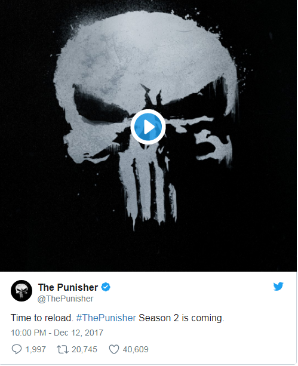View the 1,997 replies count
The image size is (298, 366).
(x=35, y=349)
